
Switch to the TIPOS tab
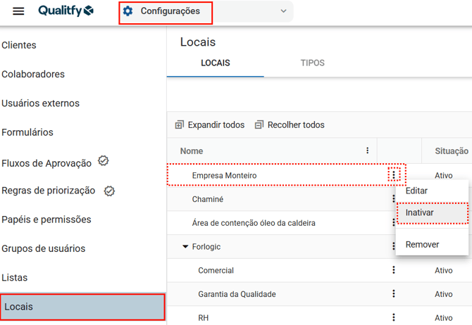(x=312, y=63)
